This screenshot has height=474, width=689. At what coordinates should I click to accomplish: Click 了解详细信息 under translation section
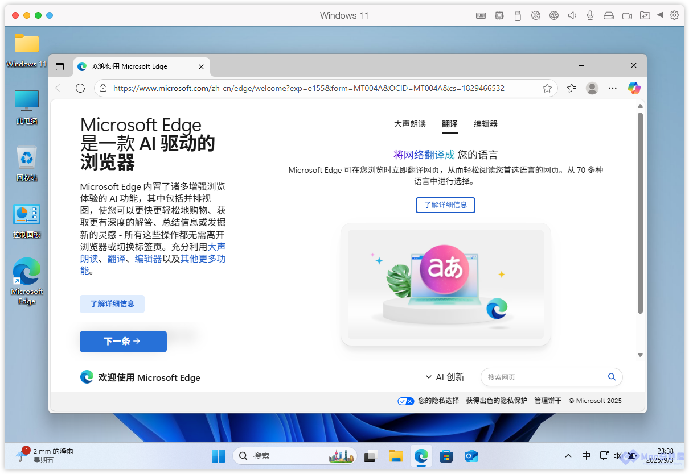445,205
